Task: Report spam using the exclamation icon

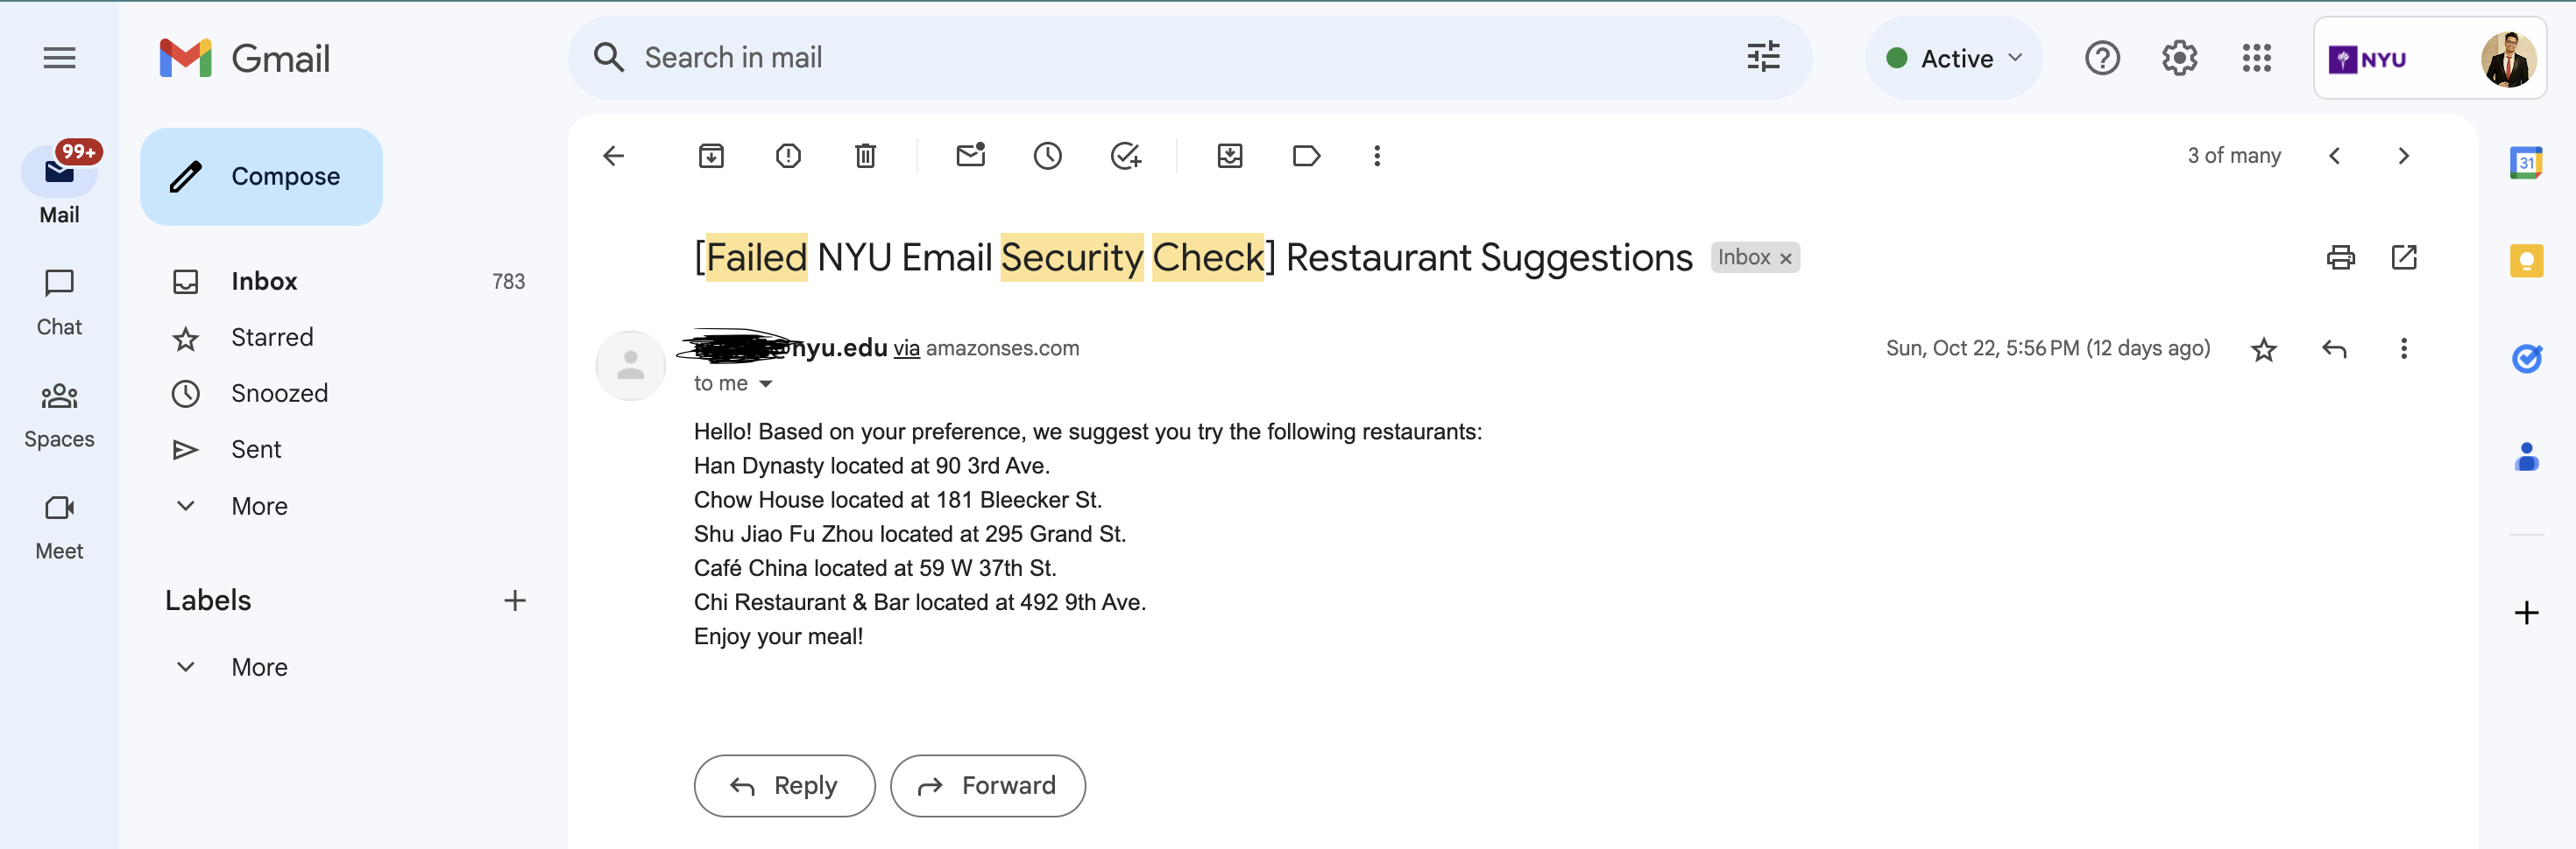Action: click(788, 156)
